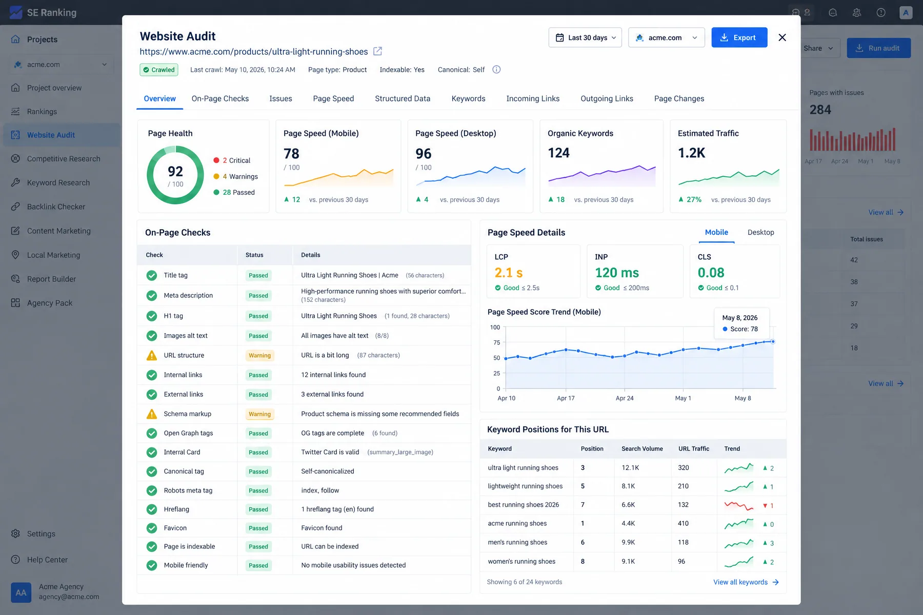The height and width of the screenshot is (615, 923).
Task: Click the Export button
Action: (739, 37)
